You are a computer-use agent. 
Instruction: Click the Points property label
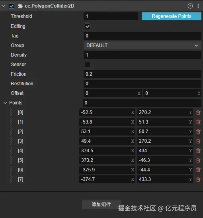click(x=16, y=103)
